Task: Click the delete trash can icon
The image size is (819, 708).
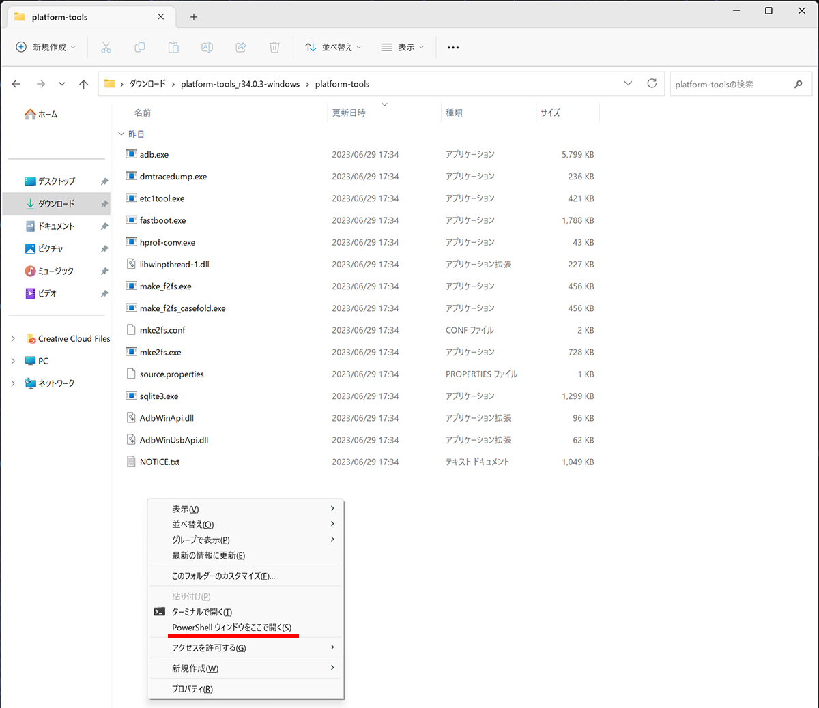Action: [274, 47]
